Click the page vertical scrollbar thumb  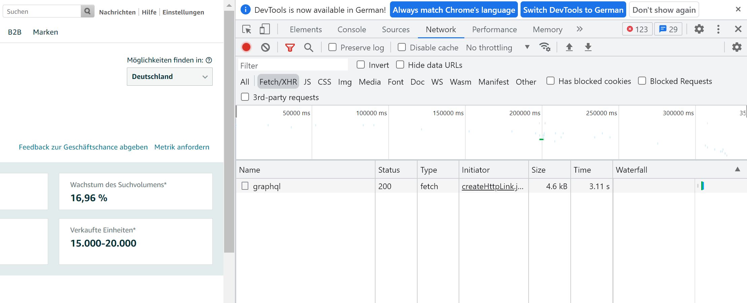point(229,131)
